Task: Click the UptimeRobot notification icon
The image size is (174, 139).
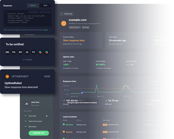Action: coord(7,76)
